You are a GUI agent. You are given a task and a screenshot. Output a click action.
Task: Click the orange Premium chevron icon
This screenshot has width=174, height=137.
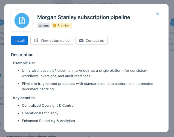pyautogui.click(x=55, y=25)
